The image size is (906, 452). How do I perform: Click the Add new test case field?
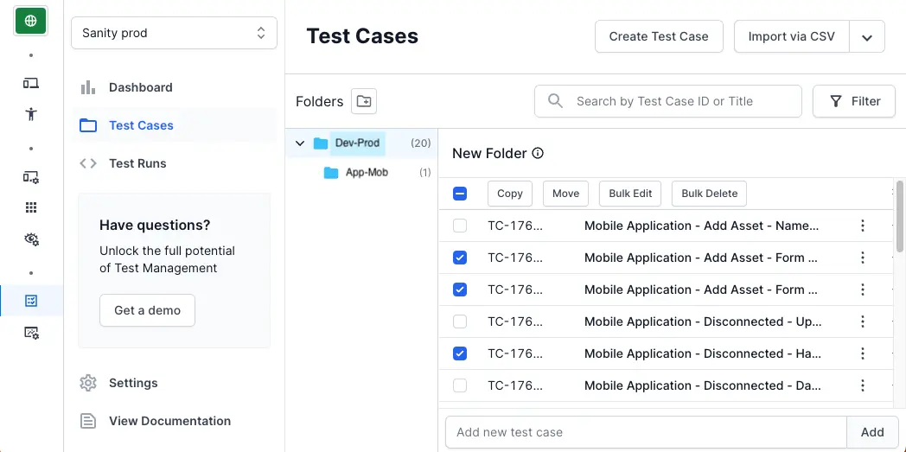tap(645, 432)
